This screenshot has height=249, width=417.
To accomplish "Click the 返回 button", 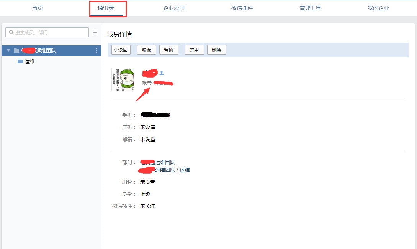I will (x=121, y=50).
